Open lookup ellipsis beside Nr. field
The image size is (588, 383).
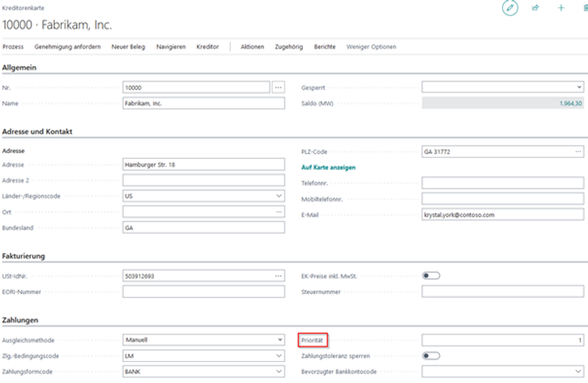(279, 87)
